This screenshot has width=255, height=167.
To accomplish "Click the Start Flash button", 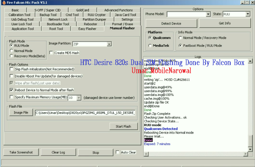I will [123, 127].
